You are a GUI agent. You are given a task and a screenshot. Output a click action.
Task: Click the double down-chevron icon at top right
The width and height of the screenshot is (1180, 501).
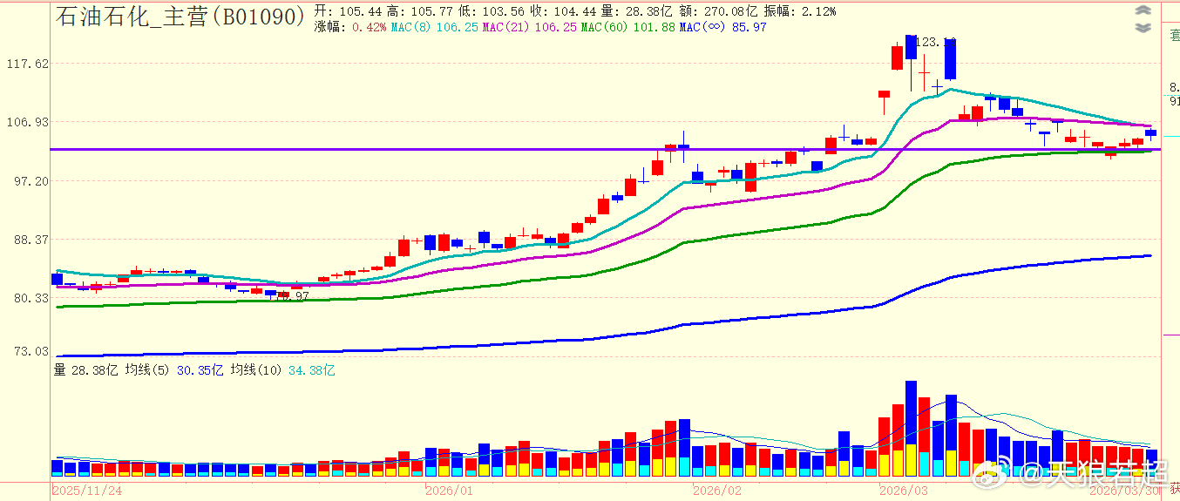click(1143, 28)
